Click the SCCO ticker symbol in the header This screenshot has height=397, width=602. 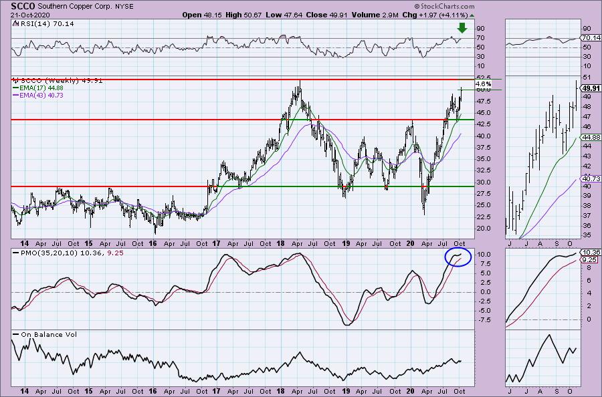coord(23,6)
